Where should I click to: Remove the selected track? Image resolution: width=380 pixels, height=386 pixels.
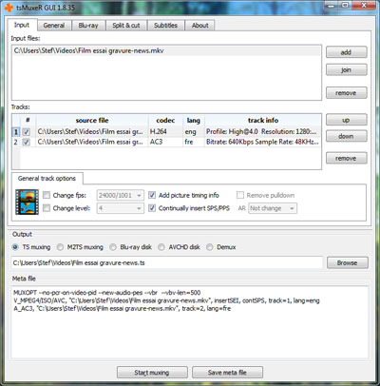point(347,158)
